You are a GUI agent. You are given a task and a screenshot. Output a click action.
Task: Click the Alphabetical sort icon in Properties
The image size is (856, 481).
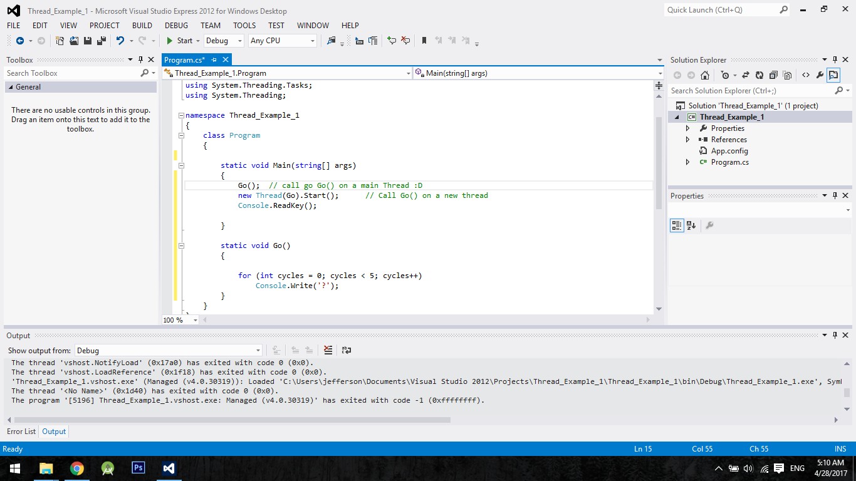(691, 225)
